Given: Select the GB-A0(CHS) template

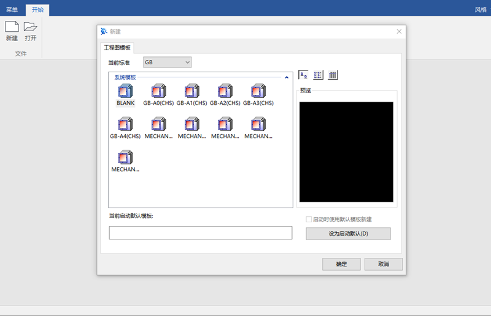Looking at the screenshot, I should point(158,91).
